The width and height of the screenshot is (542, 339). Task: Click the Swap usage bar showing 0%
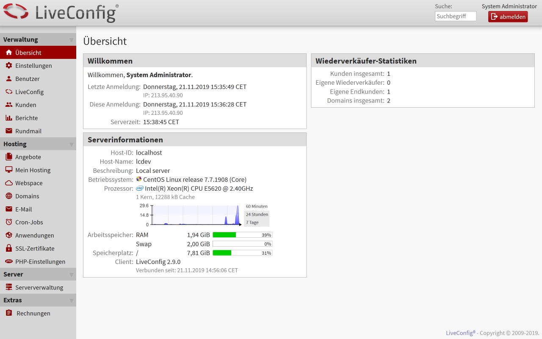(242, 244)
